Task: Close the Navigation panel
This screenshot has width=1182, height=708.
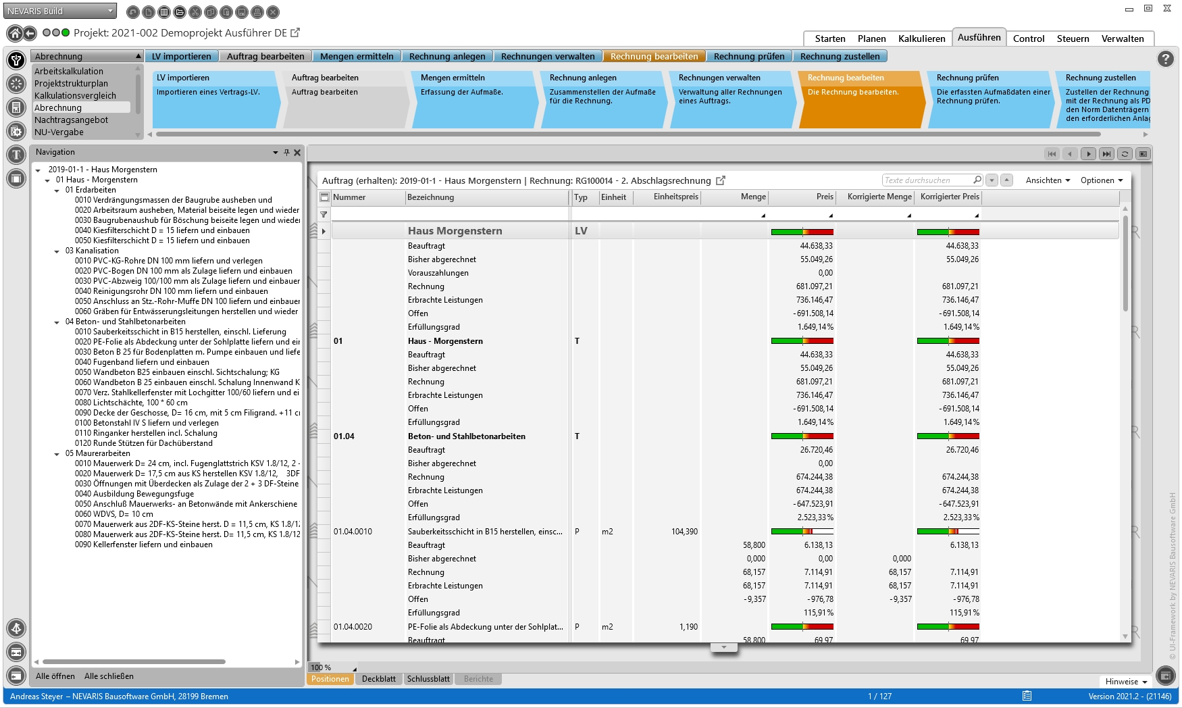Action: pos(297,153)
